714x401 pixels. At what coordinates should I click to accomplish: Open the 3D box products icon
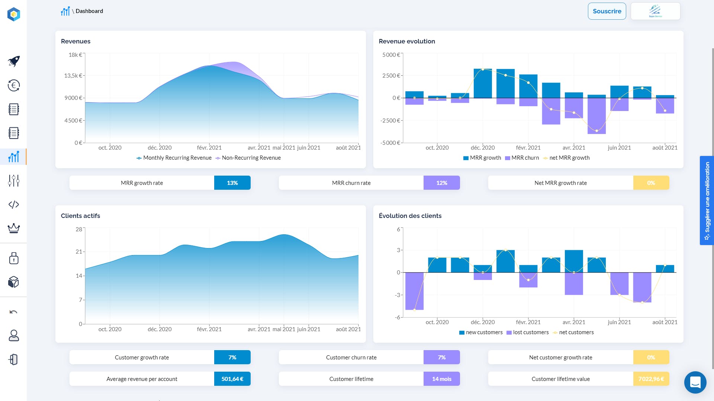pyautogui.click(x=14, y=282)
